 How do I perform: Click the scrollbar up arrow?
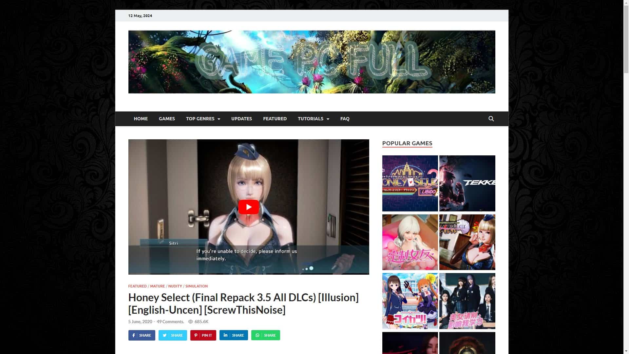[626, 3]
